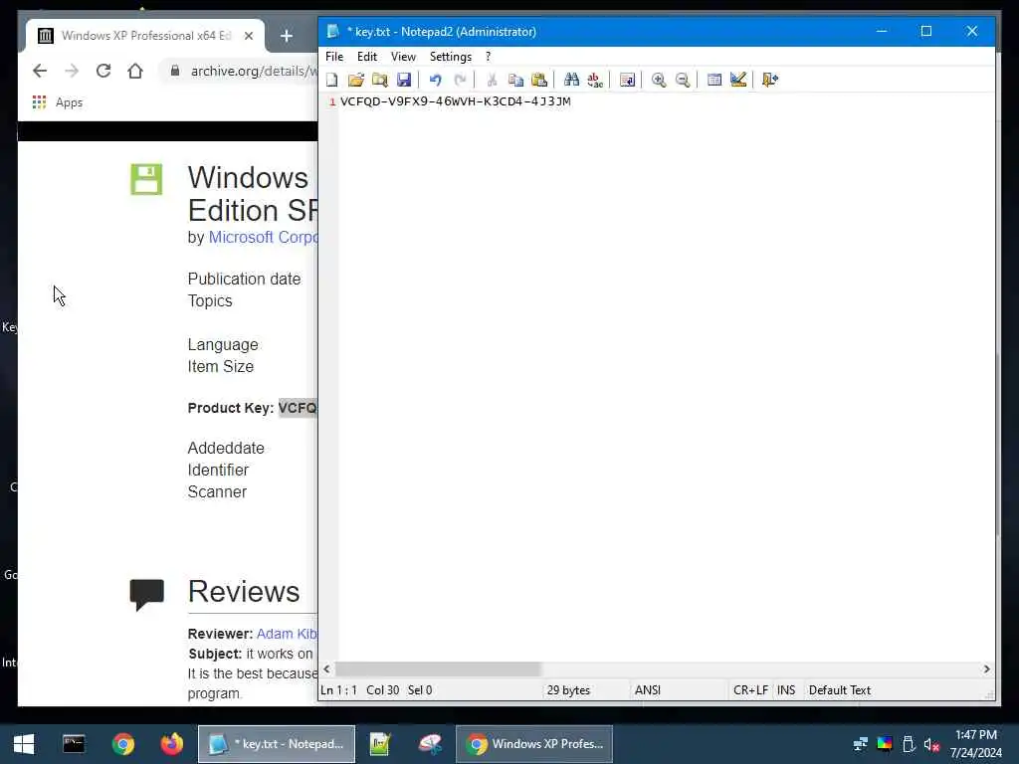Image resolution: width=1019 pixels, height=764 pixels.
Task: Click the Default Text scheme status entry
Action: [x=840, y=690]
